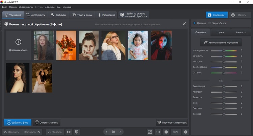Image resolution: width=253 pixels, height=136 pixels.
Task: Zoom in with the plus icon
Action: [x=186, y=132]
